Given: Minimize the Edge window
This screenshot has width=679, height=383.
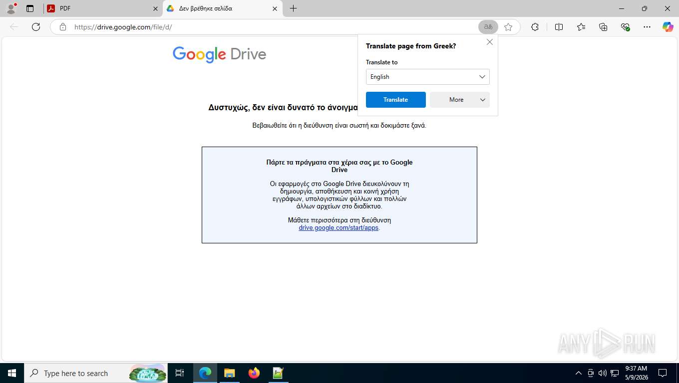Looking at the screenshot, I should click(x=622, y=8).
